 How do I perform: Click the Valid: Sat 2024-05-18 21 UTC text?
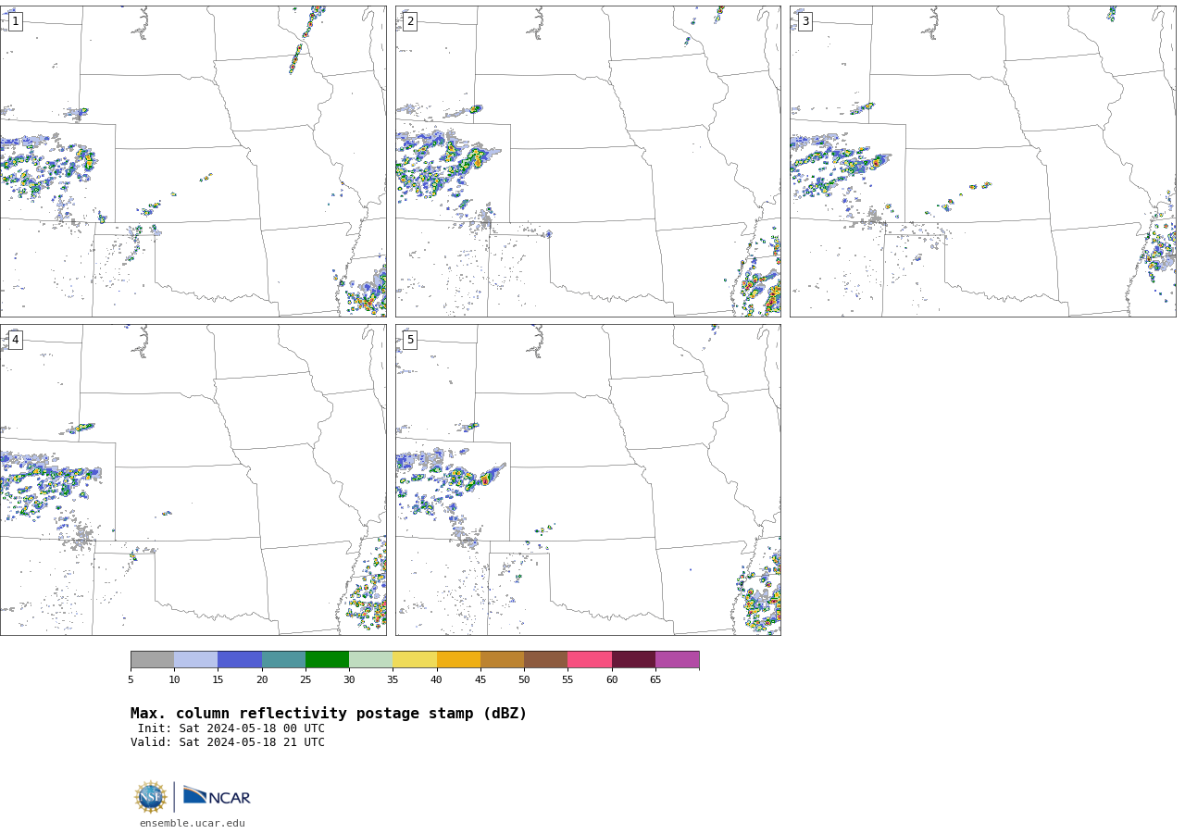click(228, 742)
